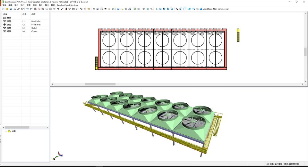Open Bentley Cloud Services menu
308x167 pixels.
tap(67, 5)
